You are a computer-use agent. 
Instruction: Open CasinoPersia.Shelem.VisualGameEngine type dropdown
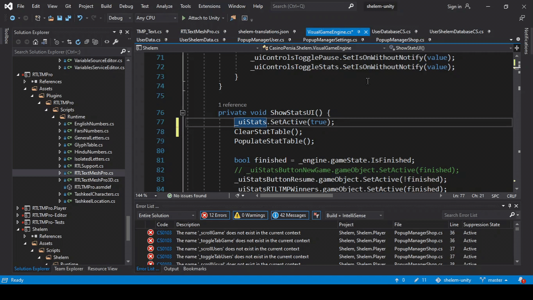pyautogui.click(x=324, y=48)
